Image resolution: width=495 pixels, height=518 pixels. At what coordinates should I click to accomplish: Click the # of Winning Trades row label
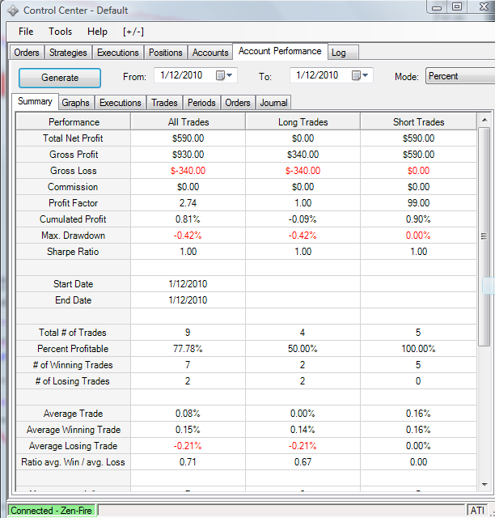click(x=73, y=365)
